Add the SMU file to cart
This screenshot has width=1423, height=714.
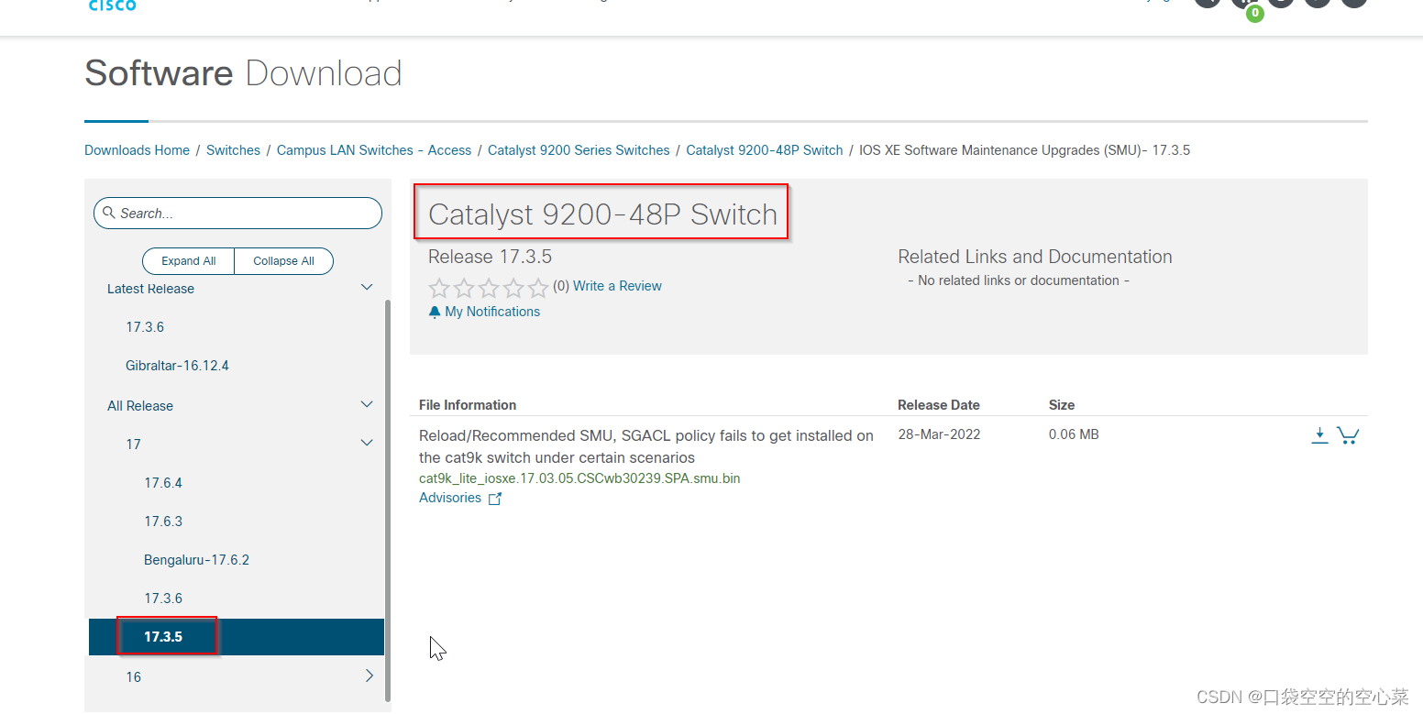(1348, 435)
